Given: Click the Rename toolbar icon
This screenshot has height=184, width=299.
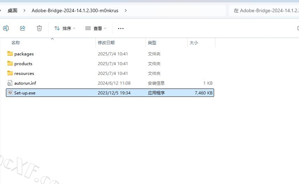Looking at the screenshot, I should tap(6, 28).
